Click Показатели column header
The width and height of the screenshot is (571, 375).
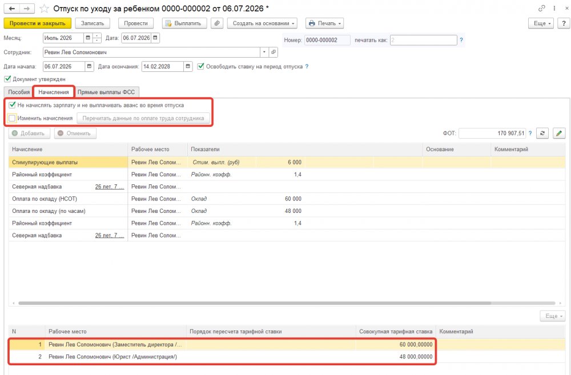pyautogui.click(x=305, y=150)
